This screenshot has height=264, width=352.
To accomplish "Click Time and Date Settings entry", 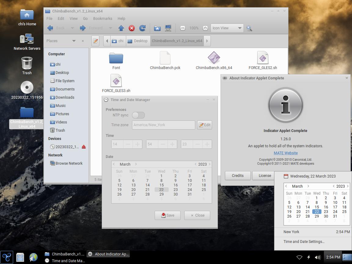I will [304, 241].
